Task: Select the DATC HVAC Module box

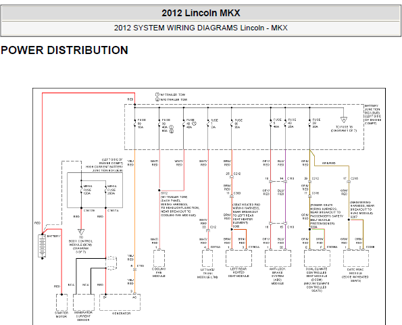Action: pos(356,258)
